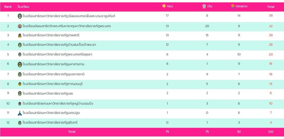Click gold count 0 in rank 12 row

[x=167, y=122]
